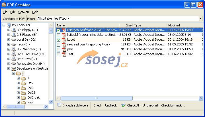This screenshot has width=205, height=117.
Task: Click the Developers network drive icon
Action: click(x=14, y=69)
